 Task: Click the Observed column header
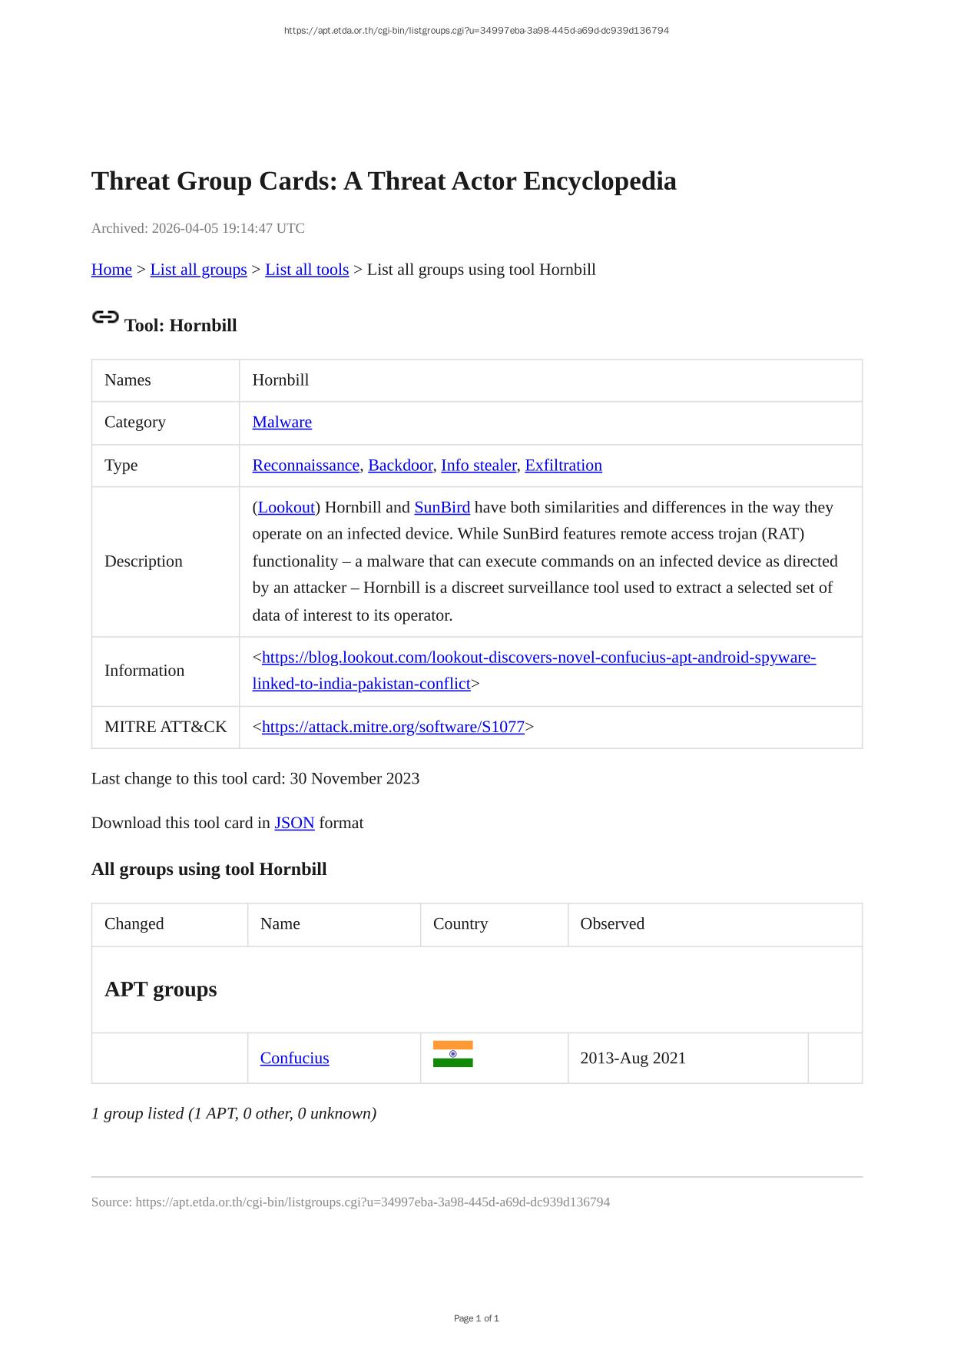pyautogui.click(x=612, y=924)
